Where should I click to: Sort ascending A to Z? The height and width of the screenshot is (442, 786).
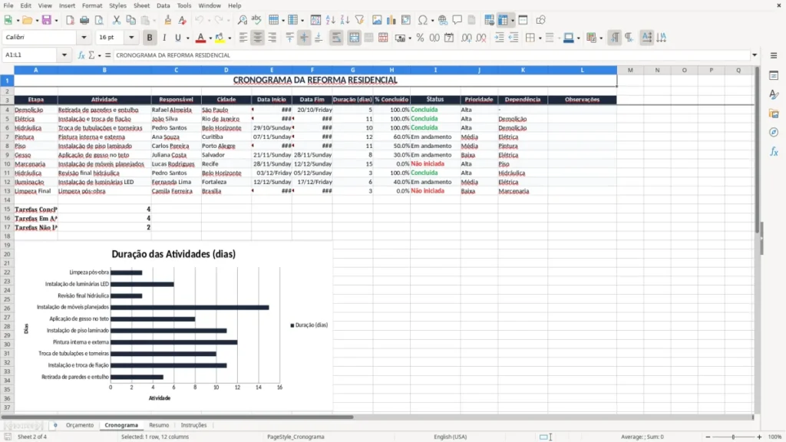(x=330, y=20)
